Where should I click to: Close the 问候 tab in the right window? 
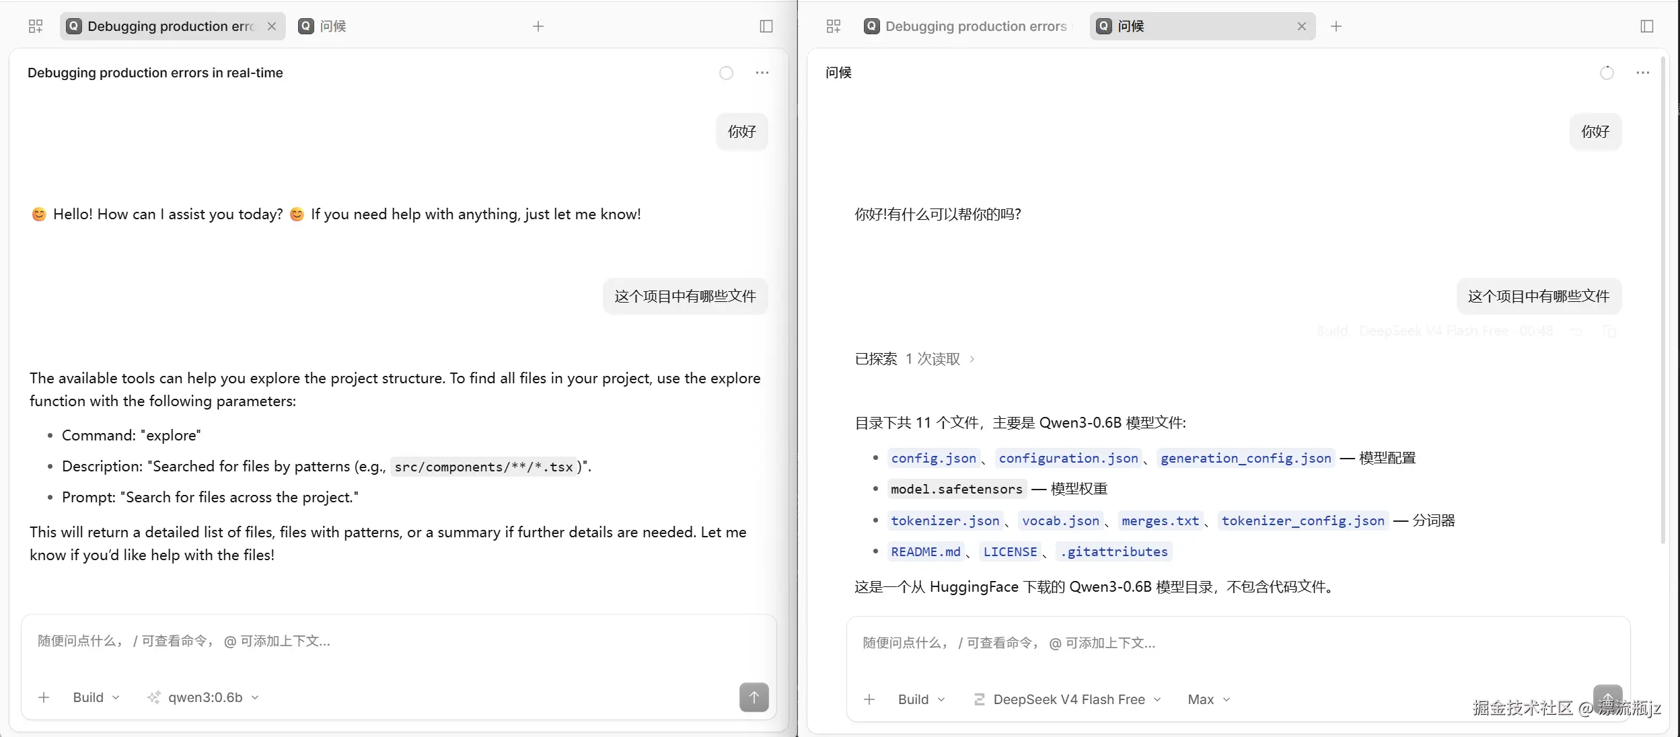tap(1302, 26)
